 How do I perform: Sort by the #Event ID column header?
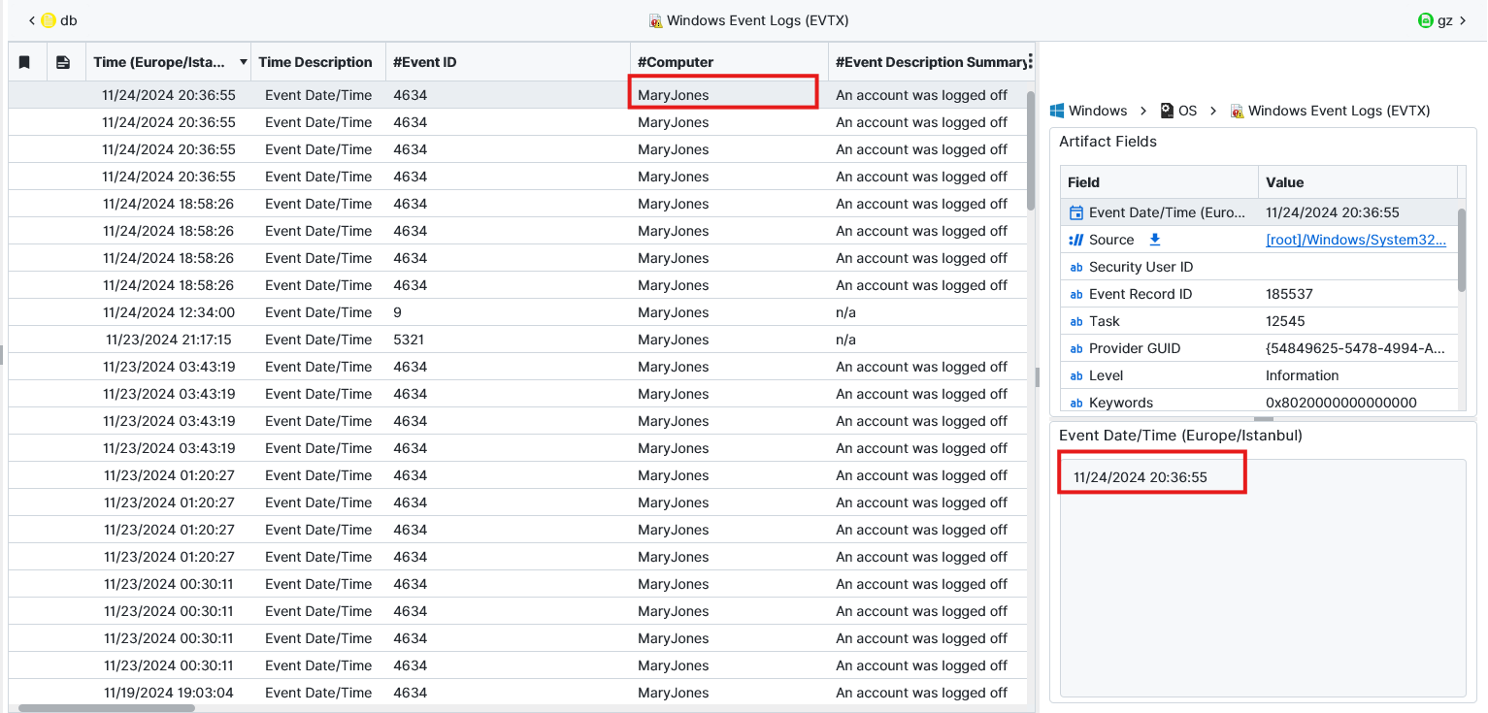point(424,62)
